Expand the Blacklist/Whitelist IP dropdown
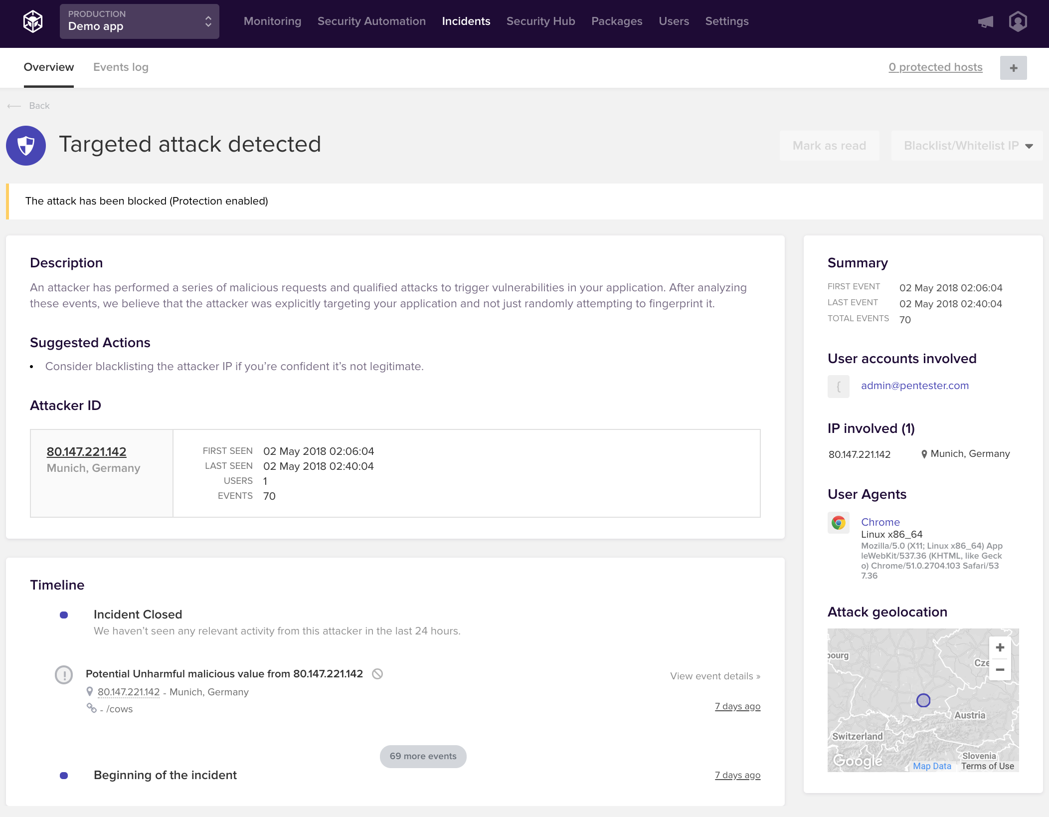1049x817 pixels. 967,146
